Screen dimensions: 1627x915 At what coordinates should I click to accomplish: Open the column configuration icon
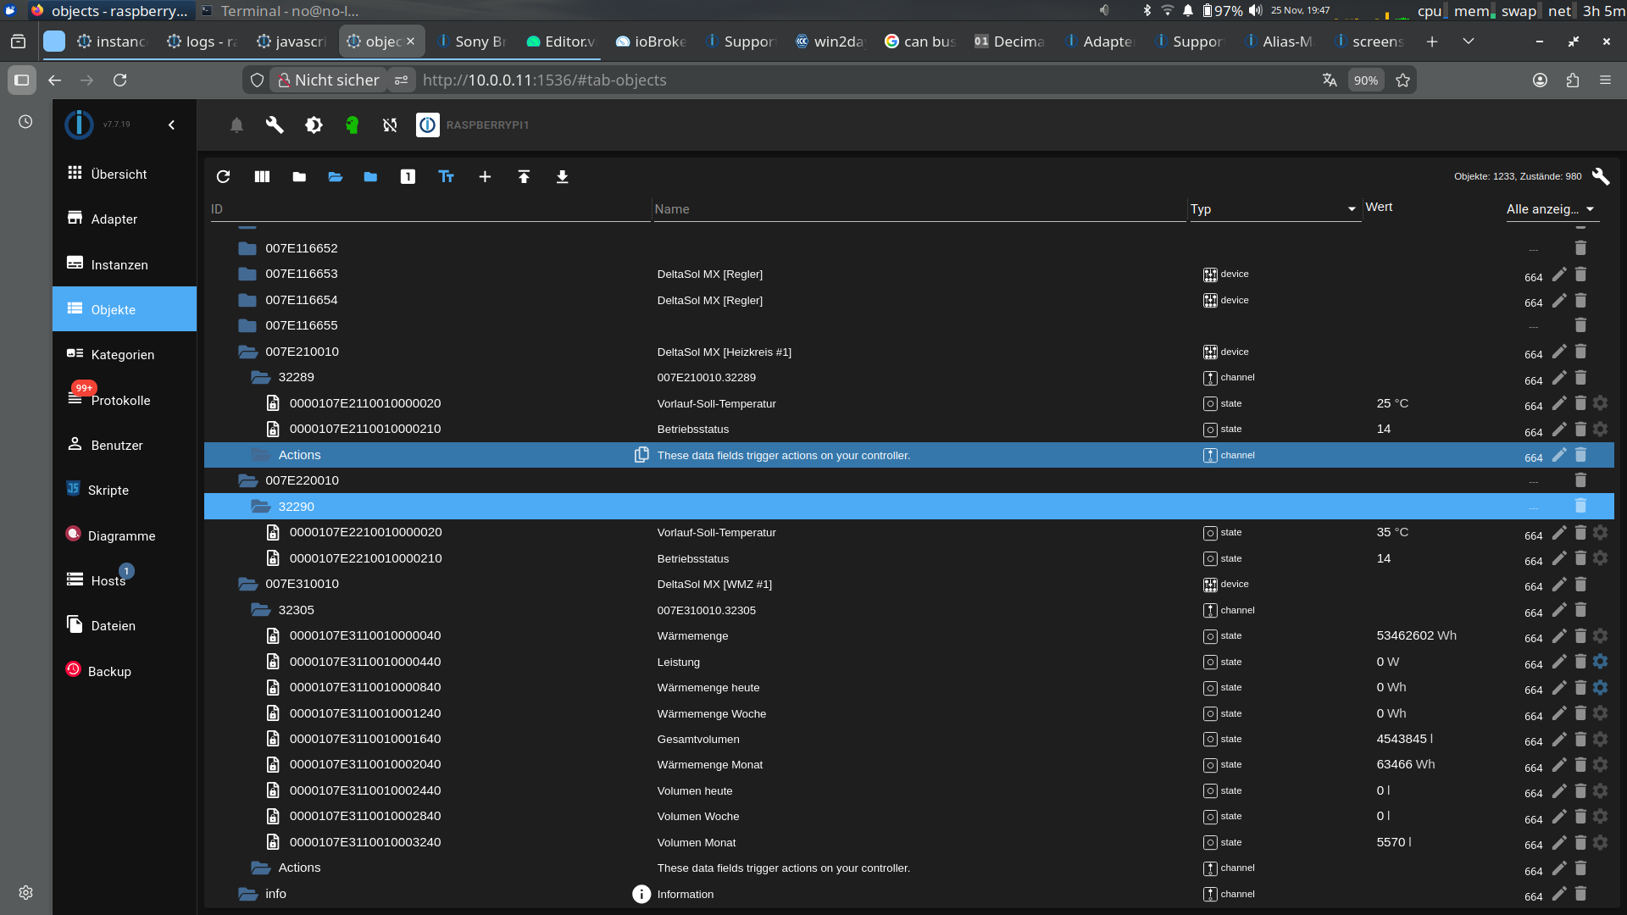coord(262,176)
